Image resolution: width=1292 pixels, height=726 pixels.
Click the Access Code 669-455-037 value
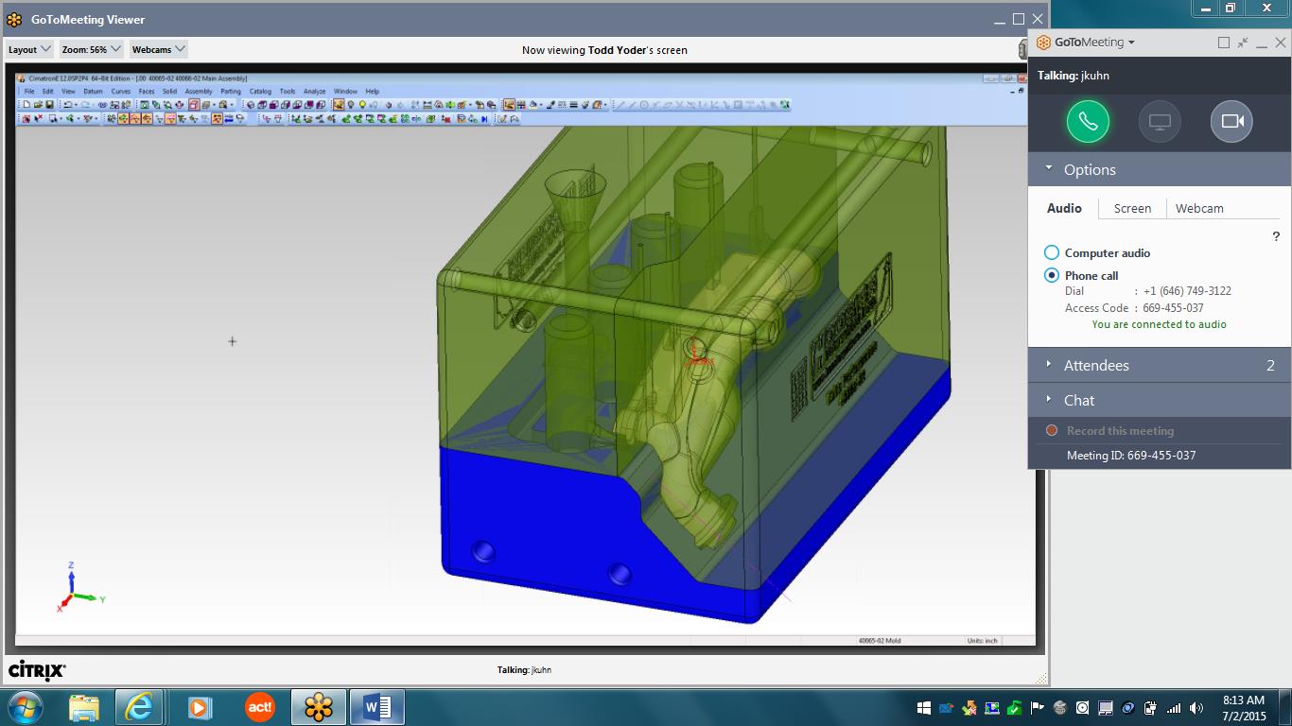tap(1173, 308)
